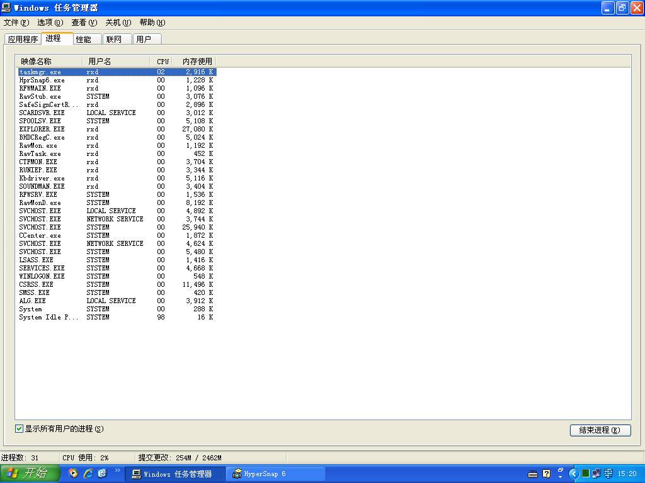Switch to the 性能 tab

coord(87,39)
